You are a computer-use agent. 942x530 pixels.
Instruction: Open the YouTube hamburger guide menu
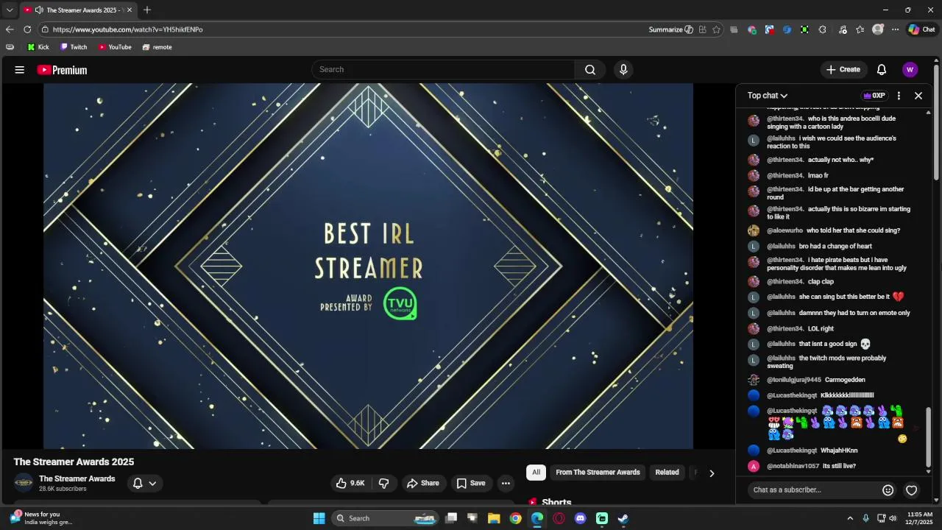[x=20, y=70]
